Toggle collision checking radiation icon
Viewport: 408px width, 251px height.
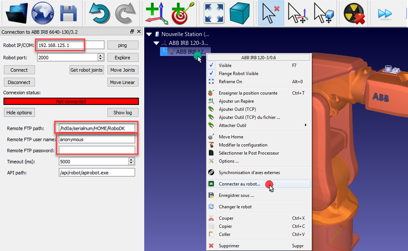pos(354,13)
